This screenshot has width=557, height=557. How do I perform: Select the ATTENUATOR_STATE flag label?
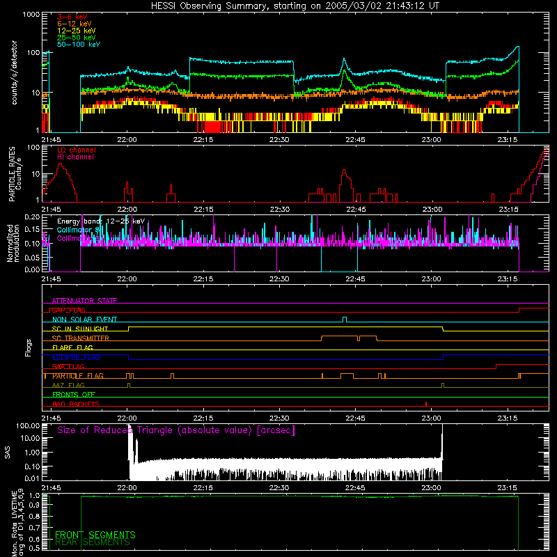[x=84, y=301]
